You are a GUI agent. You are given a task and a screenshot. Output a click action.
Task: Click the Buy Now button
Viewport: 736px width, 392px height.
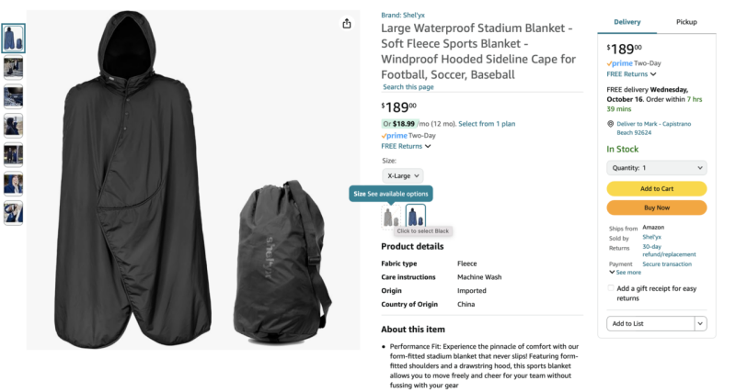tap(656, 207)
